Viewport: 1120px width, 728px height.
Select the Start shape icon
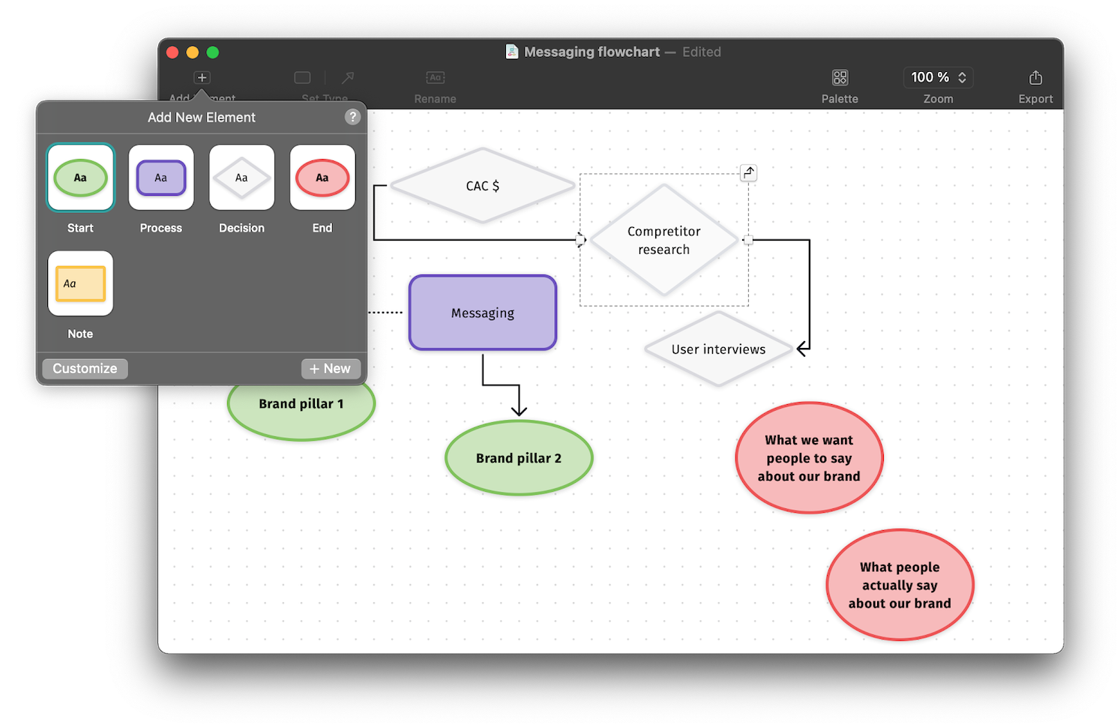(79, 178)
